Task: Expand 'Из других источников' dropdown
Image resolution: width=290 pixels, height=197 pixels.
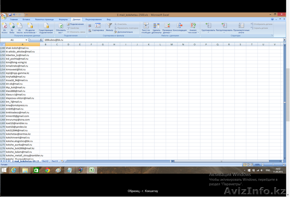Action: pyautogui.click(x=30, y=32)
